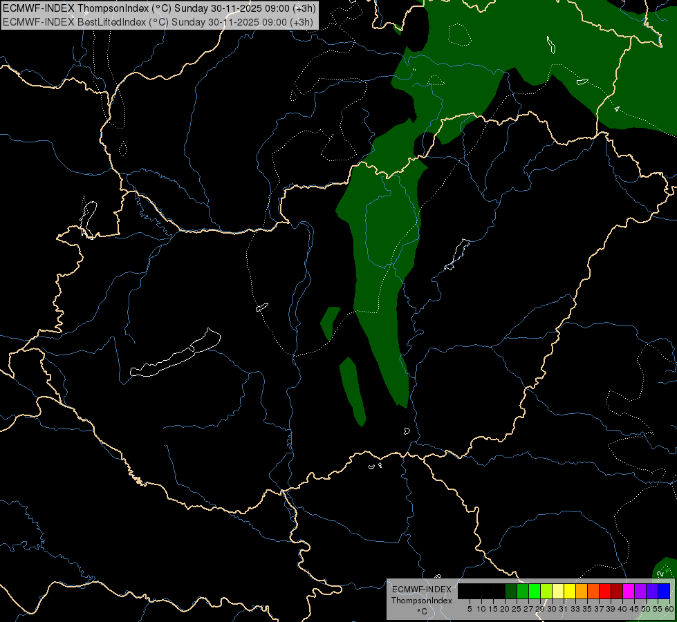
Task: Click the contour label 4 in northeast
Action: (617, 109)
